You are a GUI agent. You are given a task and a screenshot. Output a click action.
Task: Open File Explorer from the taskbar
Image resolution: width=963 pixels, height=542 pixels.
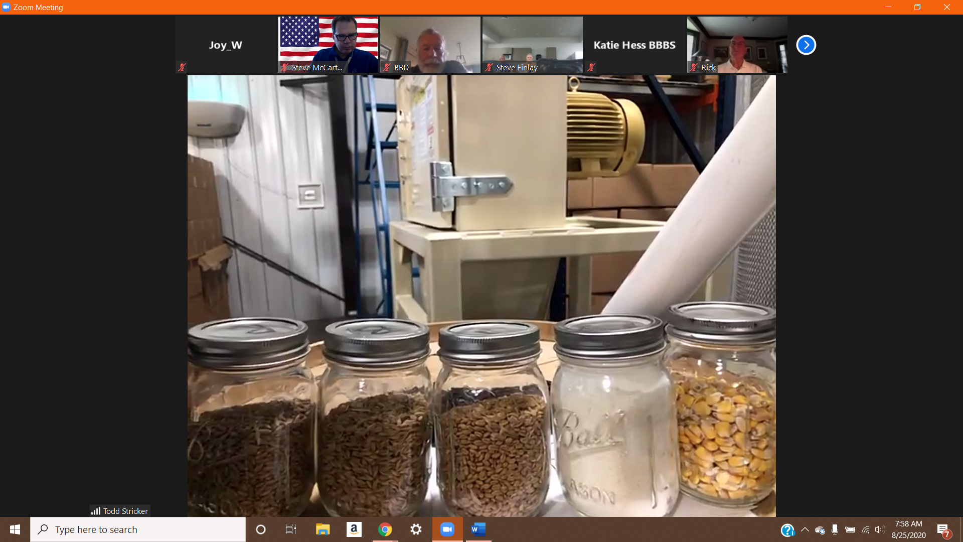pyautogui.click(x=323, y=529)
